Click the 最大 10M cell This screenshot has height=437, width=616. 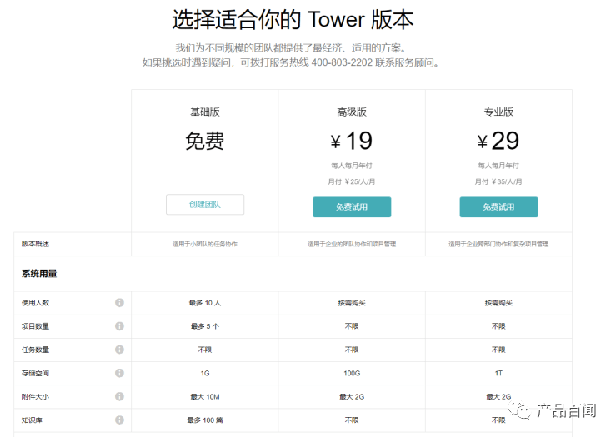point(205,396)
